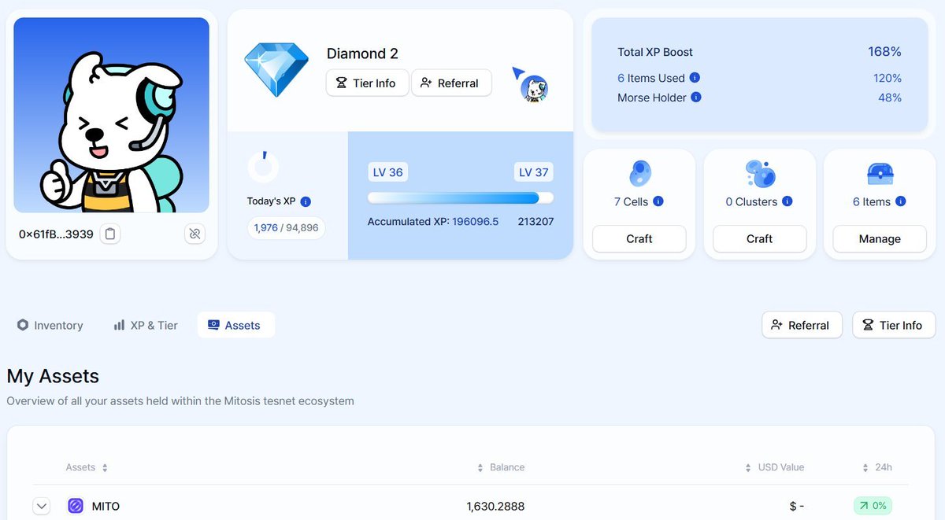Click the info icon next to 6 Items

click(x=901, y=201)
